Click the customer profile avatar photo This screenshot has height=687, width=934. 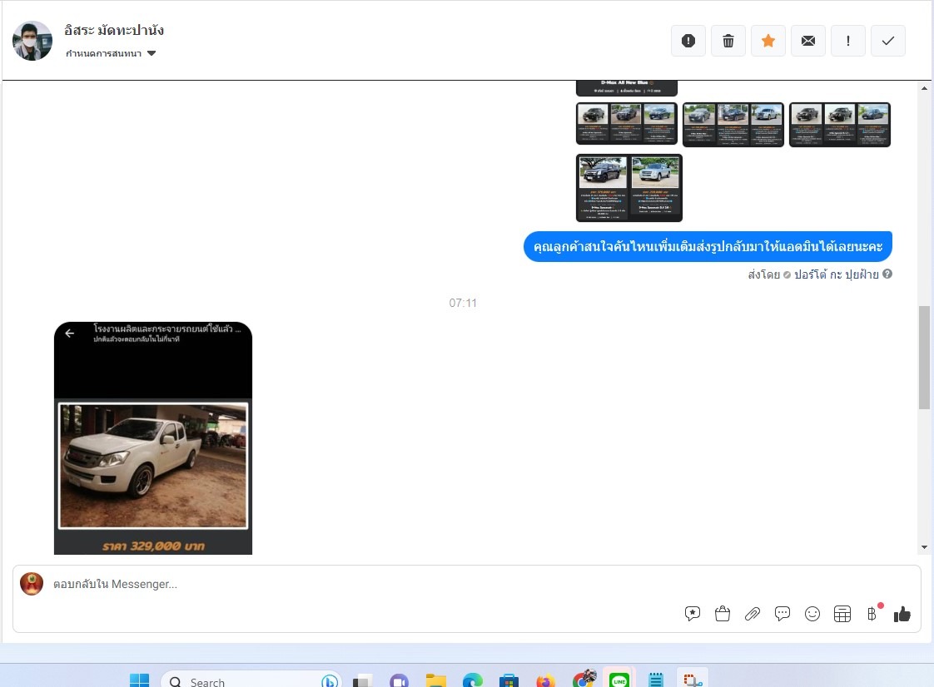tap(32, 41)
